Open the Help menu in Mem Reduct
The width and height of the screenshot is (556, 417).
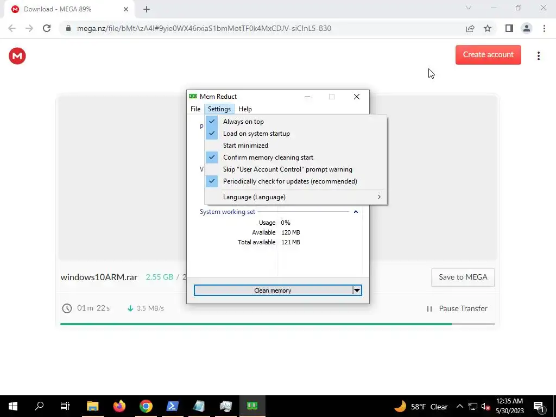pyautogui.click(x=245, y=109)
